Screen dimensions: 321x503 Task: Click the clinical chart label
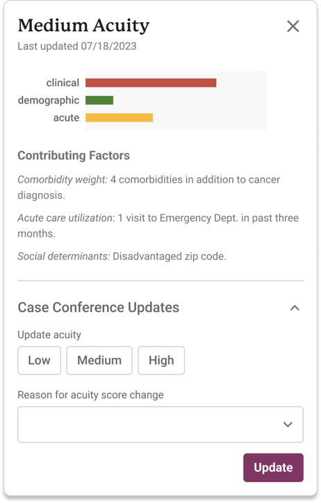tap(63, 83)
